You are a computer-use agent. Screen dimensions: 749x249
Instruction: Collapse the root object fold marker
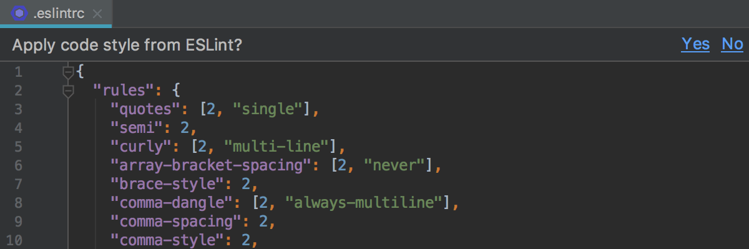point(68,73)
